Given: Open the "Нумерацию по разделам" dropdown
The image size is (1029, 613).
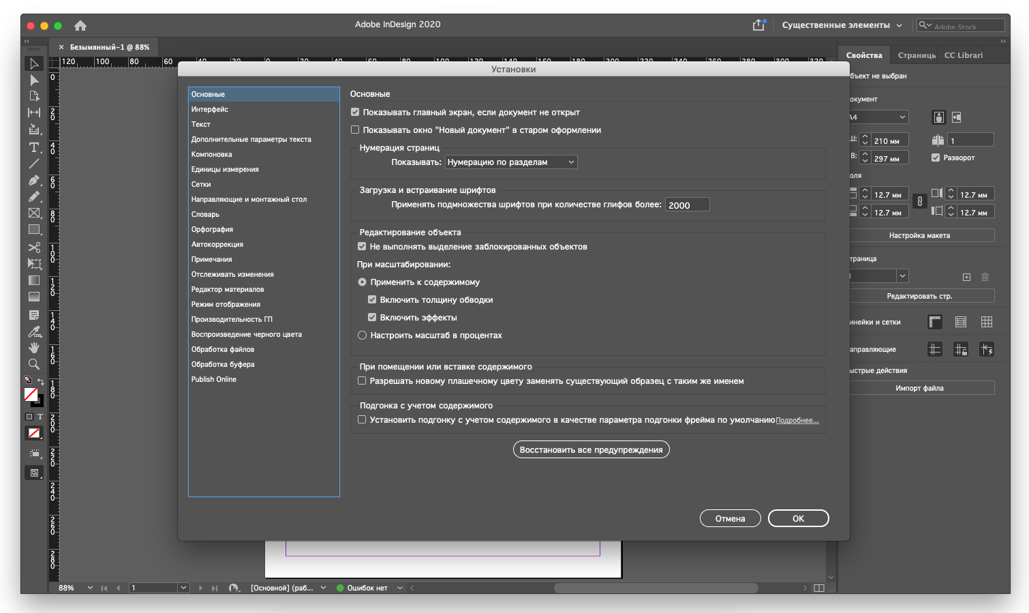Looking at the screenshot, I should coord(511,162).
